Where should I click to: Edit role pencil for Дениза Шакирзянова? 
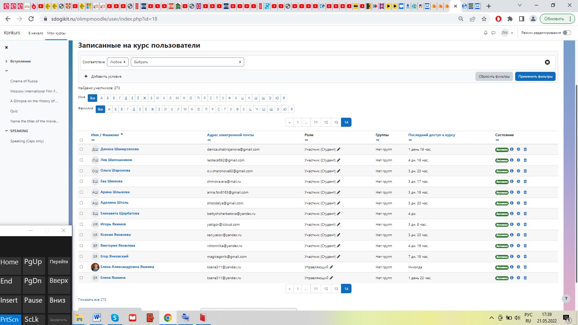[338, 149]
